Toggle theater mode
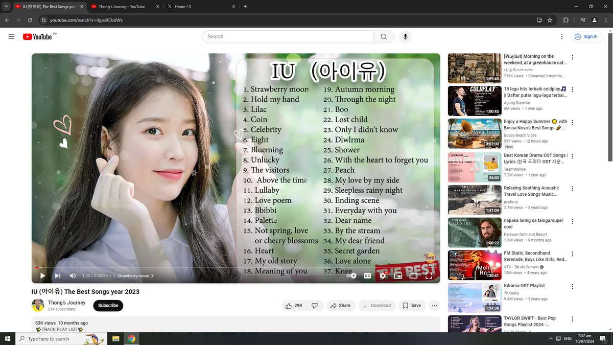 pos(413,275)
